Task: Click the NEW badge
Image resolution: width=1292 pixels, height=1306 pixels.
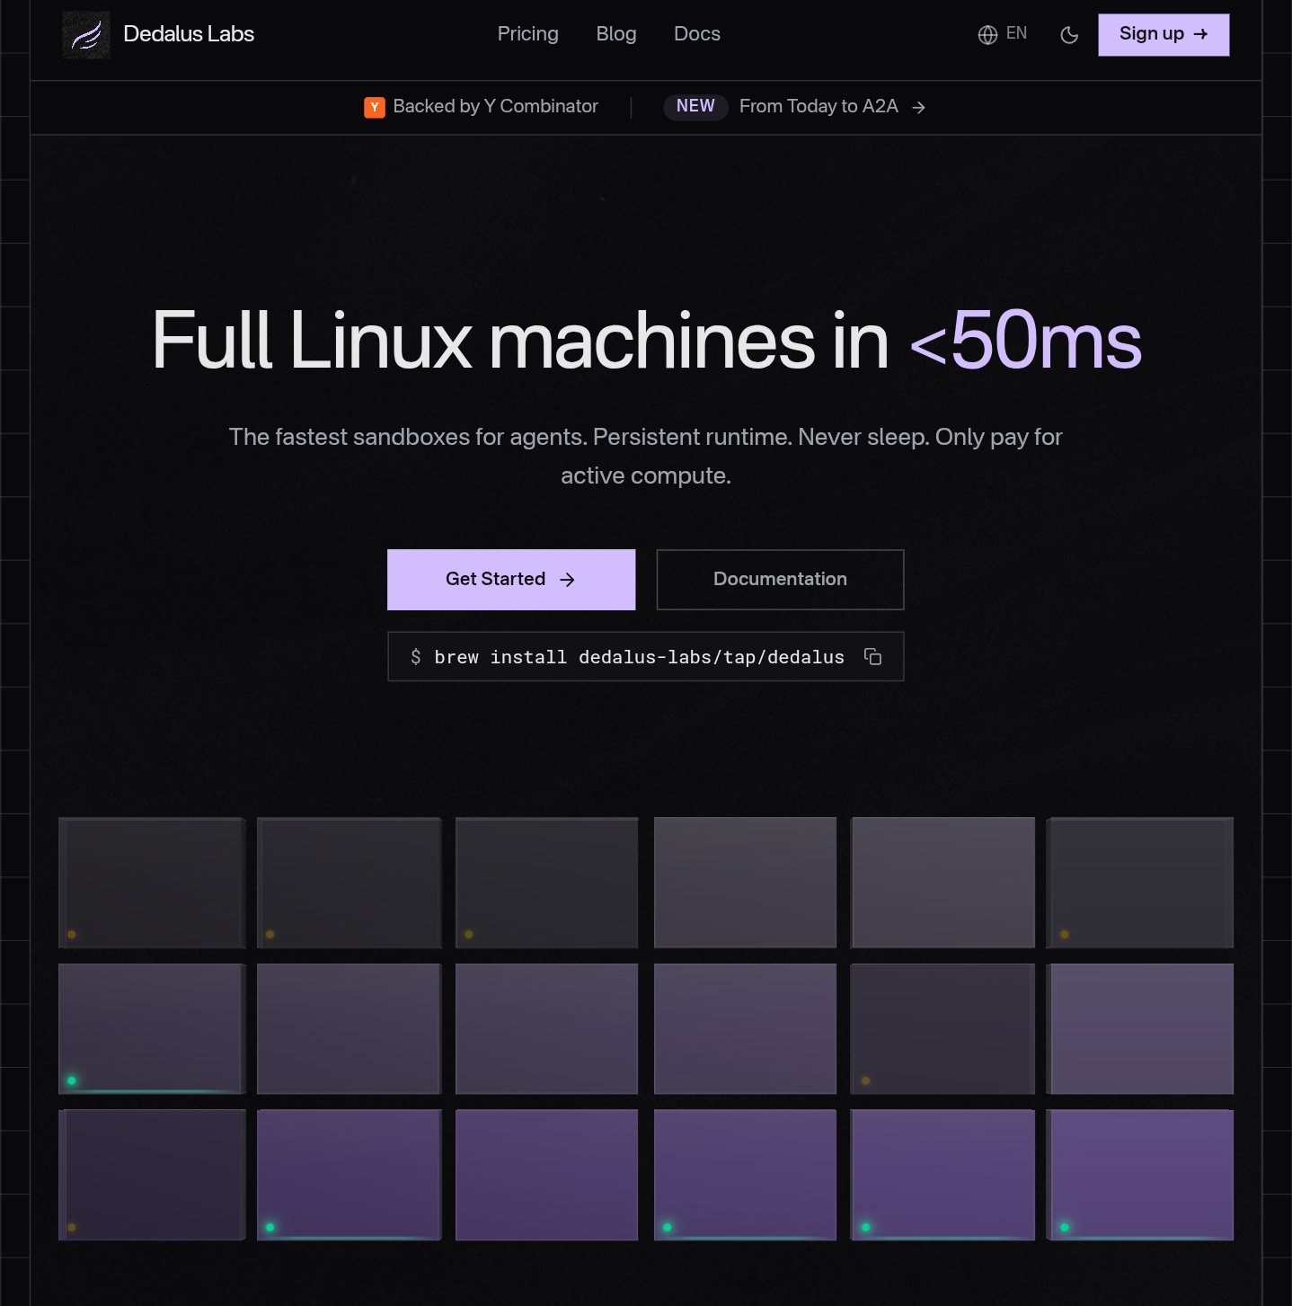Action: pyautogui.click(x=695, y=106)
